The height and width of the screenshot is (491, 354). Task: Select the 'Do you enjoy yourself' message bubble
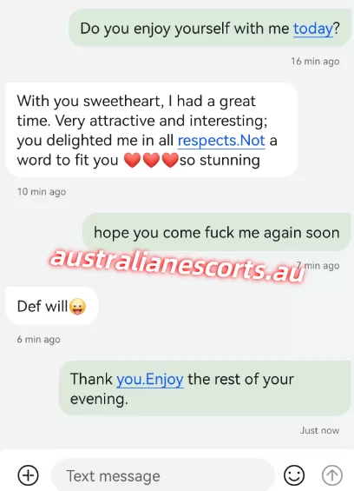point(210,28)
